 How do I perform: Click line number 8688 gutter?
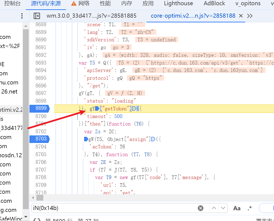(41, 25)
